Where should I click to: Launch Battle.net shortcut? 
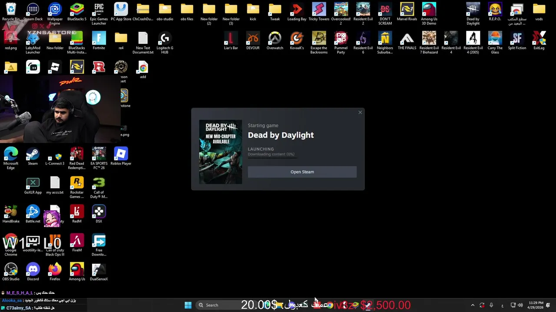coord(33,214)
